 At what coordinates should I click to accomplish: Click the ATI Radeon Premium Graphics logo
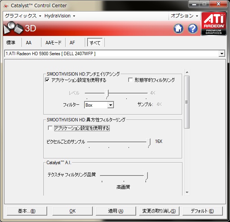(x=213, y=24)
